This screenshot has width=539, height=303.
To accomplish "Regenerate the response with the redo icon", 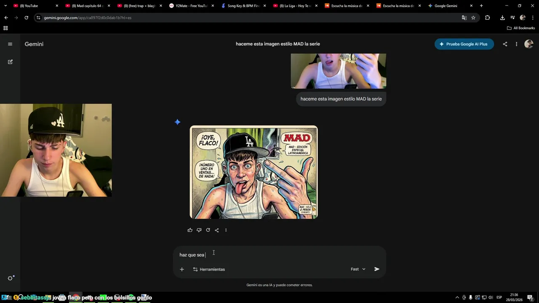I will coord(208,230).
